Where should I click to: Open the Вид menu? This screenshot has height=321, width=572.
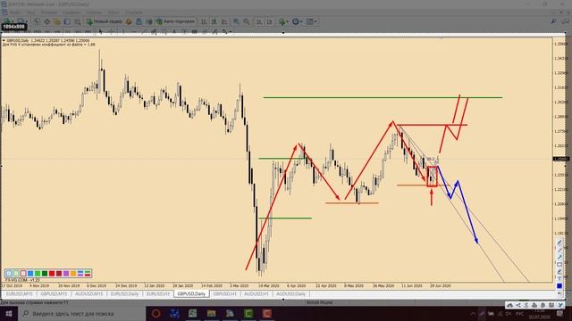30,12
